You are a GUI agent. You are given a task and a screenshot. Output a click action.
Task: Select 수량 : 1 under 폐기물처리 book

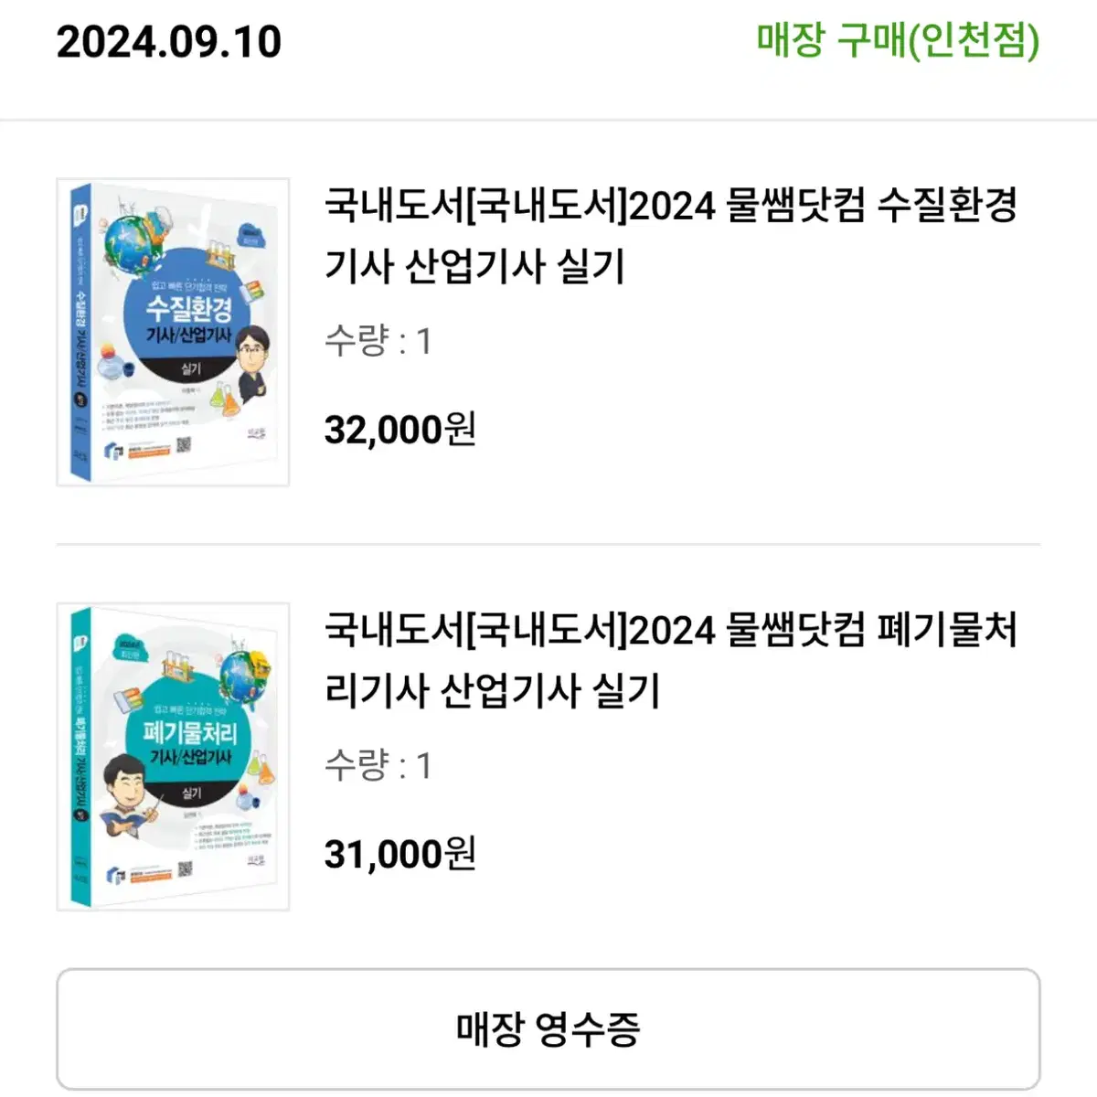point(378,765)
